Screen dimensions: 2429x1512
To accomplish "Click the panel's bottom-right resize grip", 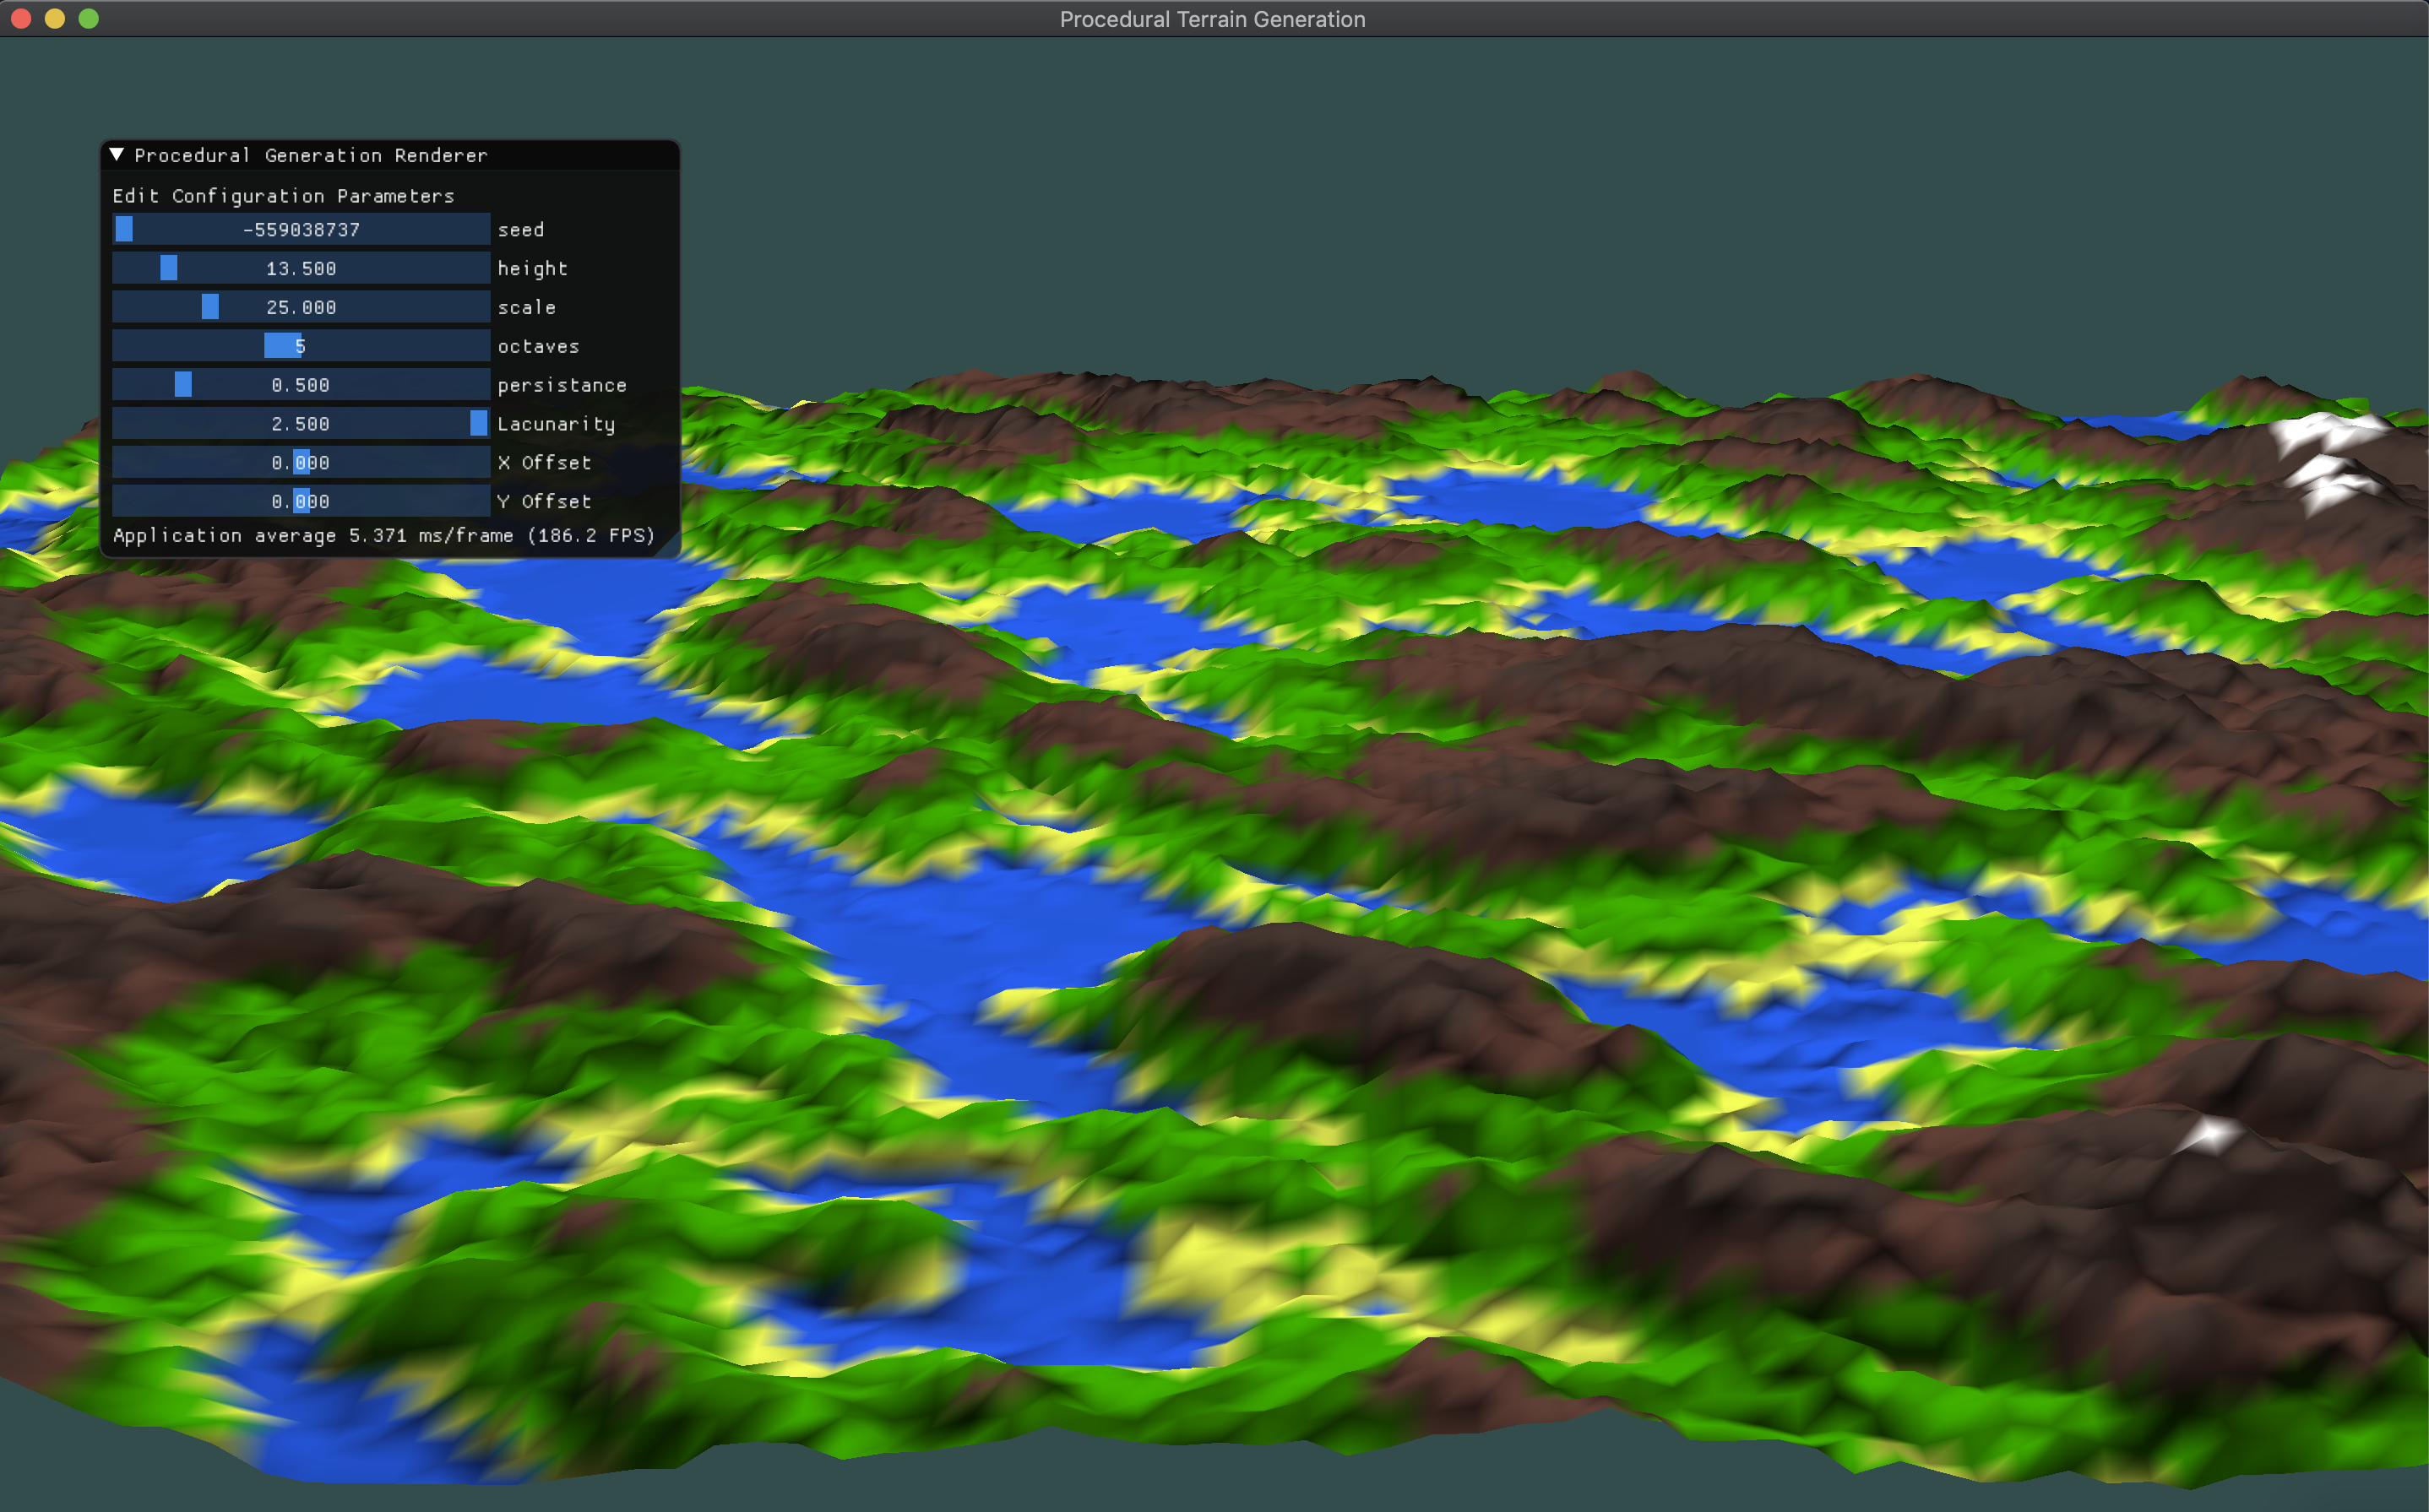I will 671,548.
